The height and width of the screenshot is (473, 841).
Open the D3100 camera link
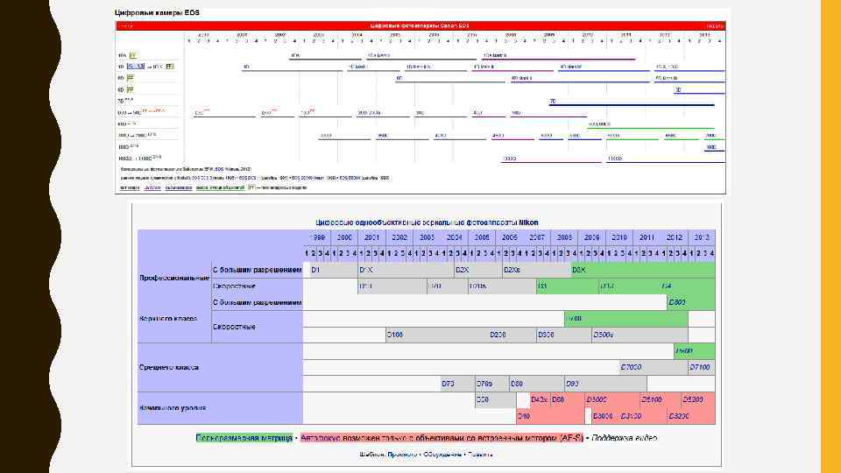(631, 416)
